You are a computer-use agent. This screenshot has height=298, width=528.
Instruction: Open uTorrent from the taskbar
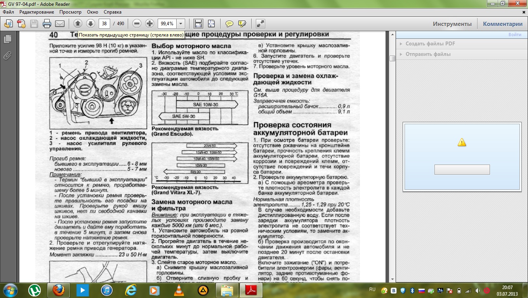click(x=35, y=290)
